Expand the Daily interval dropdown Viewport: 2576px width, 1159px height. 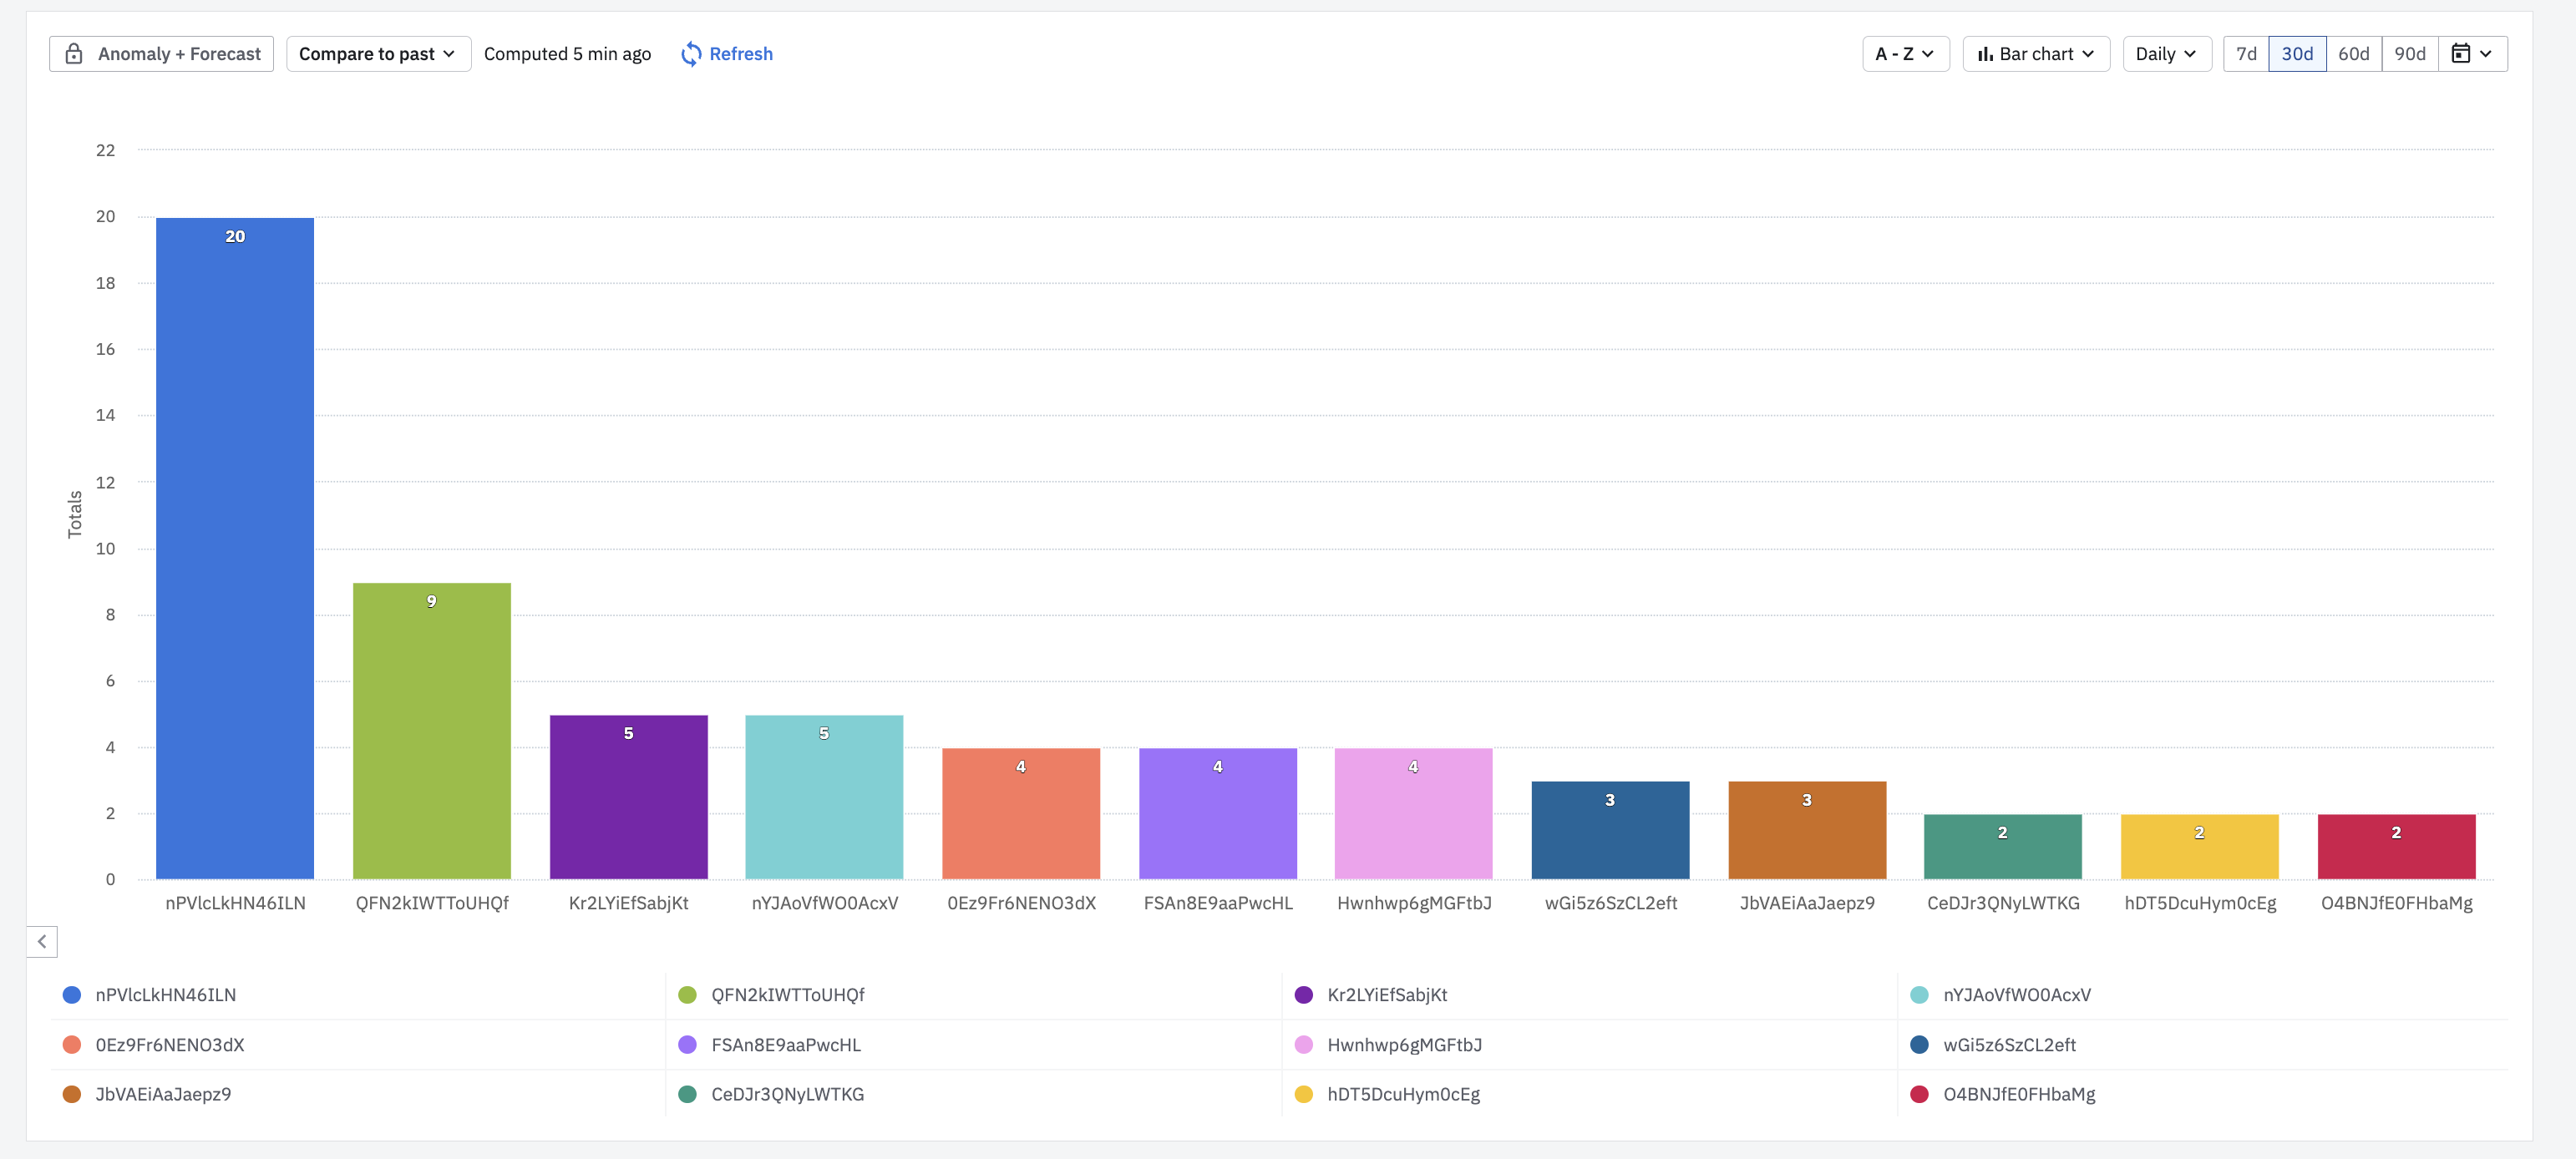[x=2165, y=54]
